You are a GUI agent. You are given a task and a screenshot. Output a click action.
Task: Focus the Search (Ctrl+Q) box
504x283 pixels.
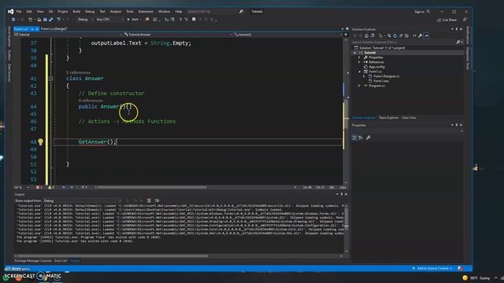[x=215, y=12]
